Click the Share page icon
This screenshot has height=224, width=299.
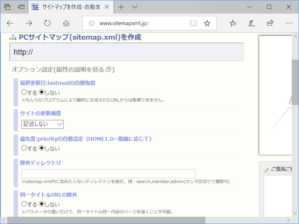point(270,23)
